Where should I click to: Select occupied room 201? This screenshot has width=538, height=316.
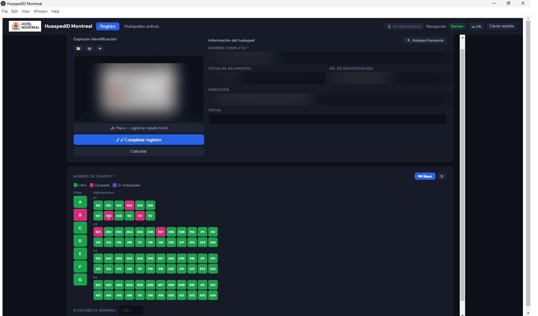point(98,232)
